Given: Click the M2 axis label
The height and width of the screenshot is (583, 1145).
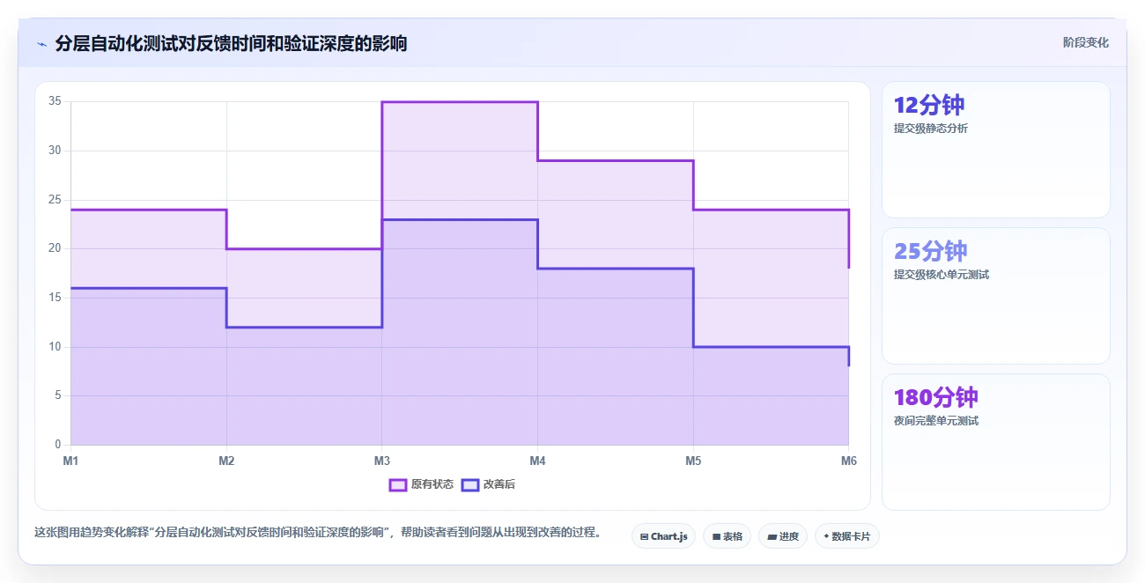Looking at the screenshot, I should [x=226, y=461].
